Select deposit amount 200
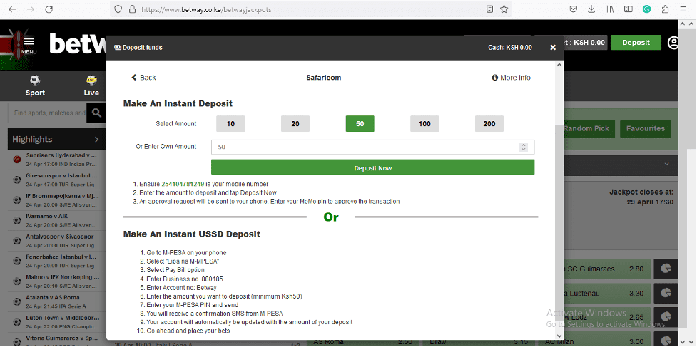 coord(489,124)
